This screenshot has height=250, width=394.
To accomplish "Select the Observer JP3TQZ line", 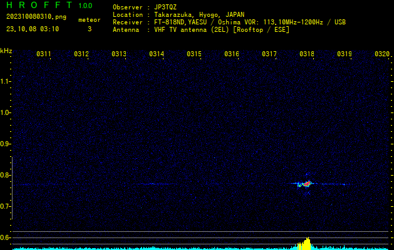I will point(145,6).
